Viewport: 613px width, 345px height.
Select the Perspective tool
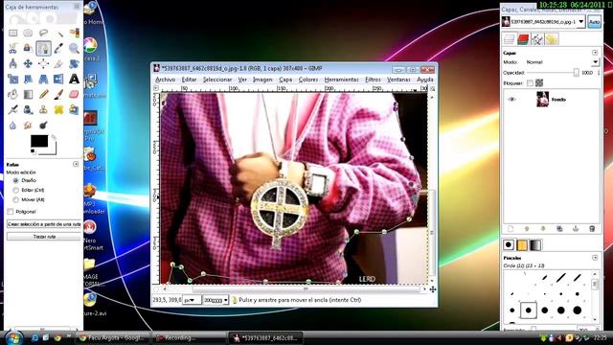coord(43,79)
